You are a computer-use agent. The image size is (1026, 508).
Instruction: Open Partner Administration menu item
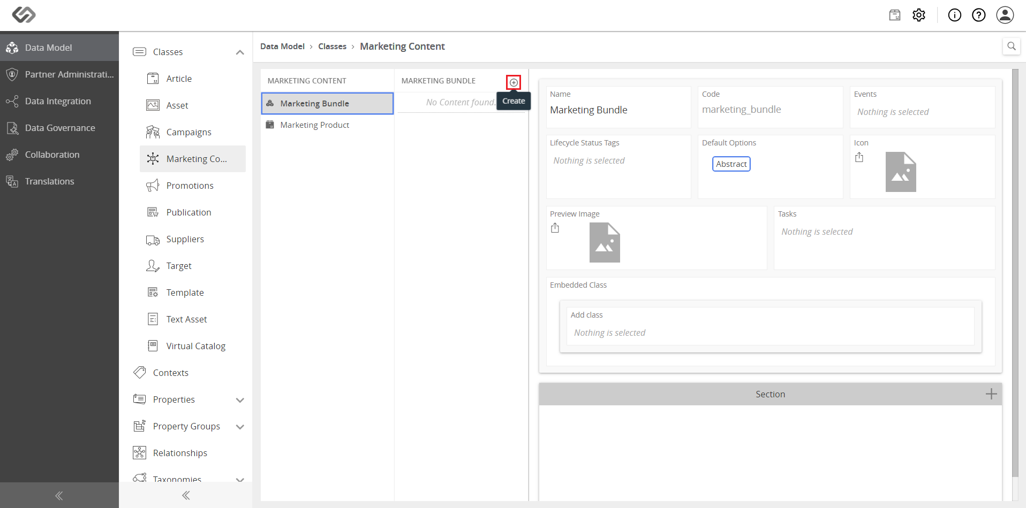pos(59,74)
